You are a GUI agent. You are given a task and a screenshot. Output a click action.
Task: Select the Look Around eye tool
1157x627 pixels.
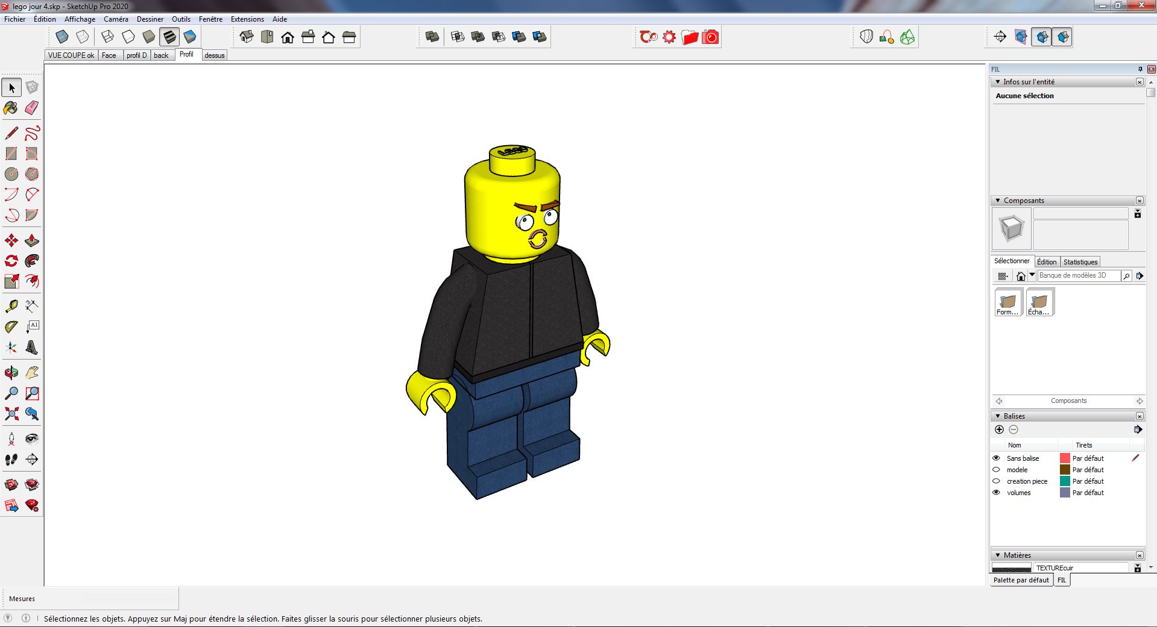pos(32,439)
